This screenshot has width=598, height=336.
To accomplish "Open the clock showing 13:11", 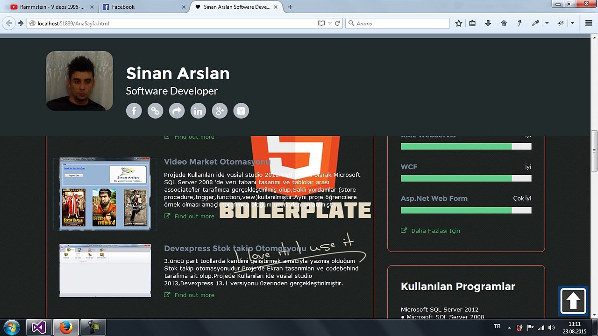I will 575,328.
